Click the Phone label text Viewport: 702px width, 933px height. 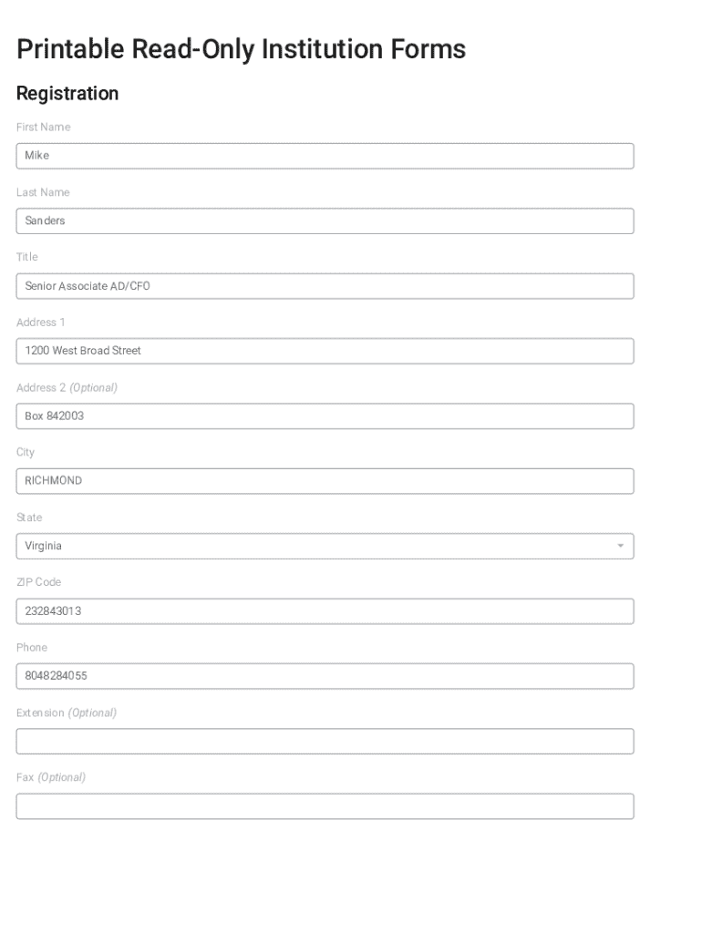tap(32, 647)
